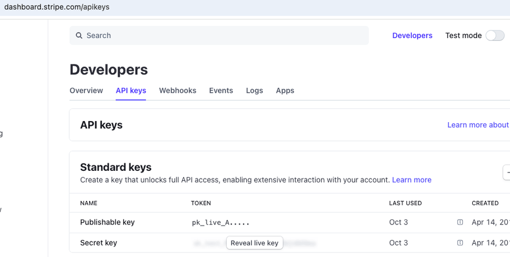Focus the Search input field
Image resolution: width=510 pixels, height=257 pixels.
pyautogui.click(x=222, y=35)
